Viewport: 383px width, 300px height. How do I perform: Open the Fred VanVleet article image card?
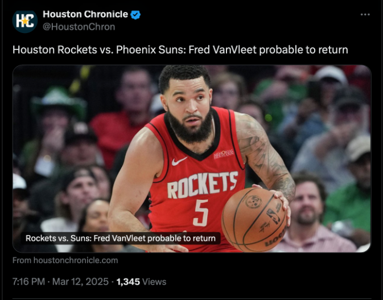pyautogui.click(x=192, y=159)
